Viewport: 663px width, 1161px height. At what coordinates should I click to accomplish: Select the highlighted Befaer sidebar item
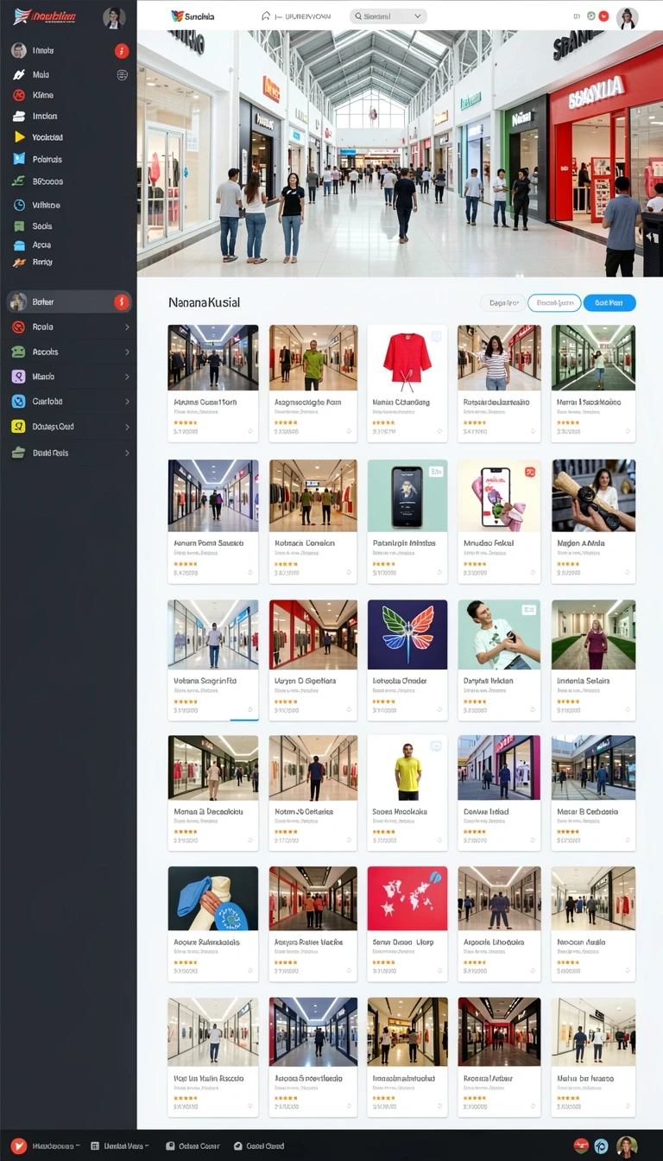tap(68, 301)
